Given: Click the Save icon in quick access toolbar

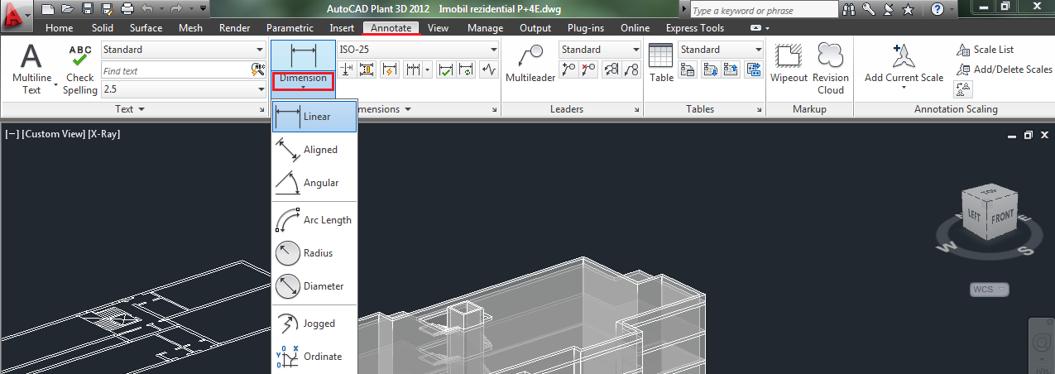Looking at the screenshot, I should (x=87, y=10).
